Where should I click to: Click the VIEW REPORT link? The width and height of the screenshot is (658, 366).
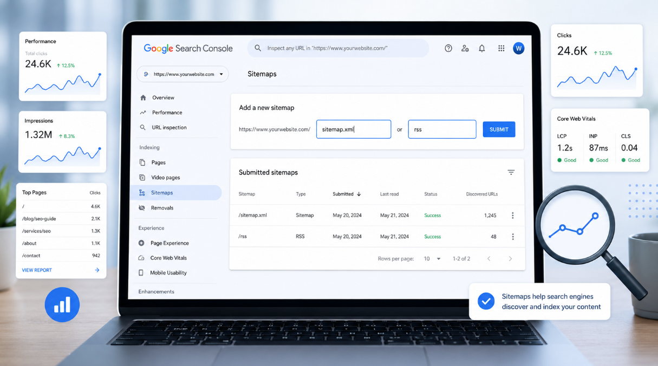37,270
